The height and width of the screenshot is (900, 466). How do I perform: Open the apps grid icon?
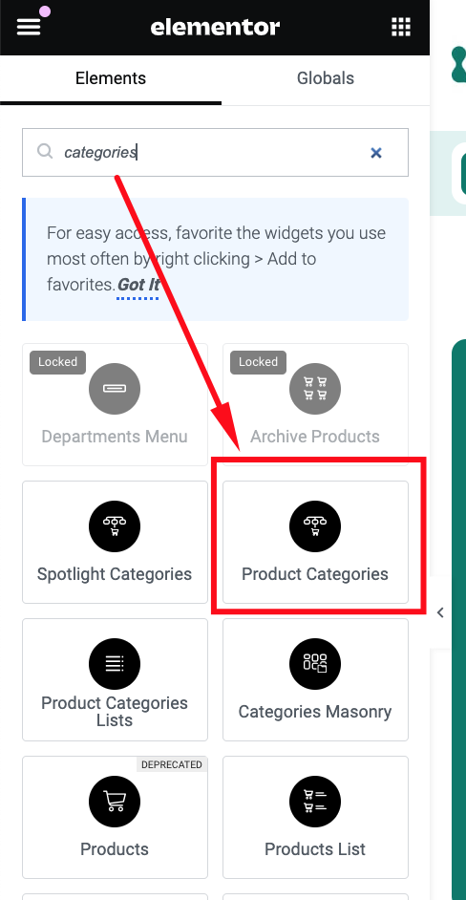pos(400,27)
